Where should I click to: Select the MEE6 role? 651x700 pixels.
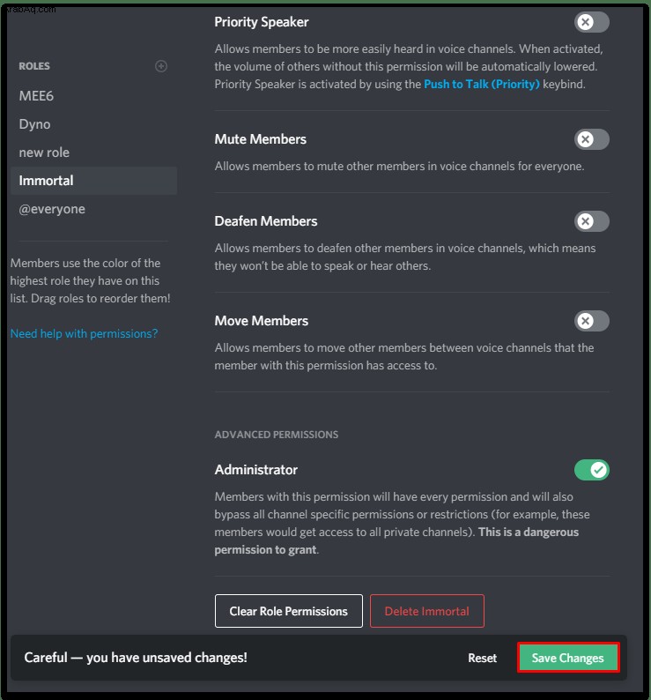tap(93, 95)
